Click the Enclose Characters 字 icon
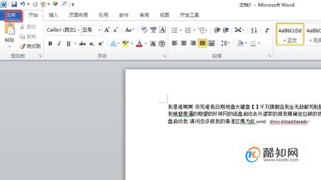The height and width of the screenshot is (180, 321). (162, 44)
